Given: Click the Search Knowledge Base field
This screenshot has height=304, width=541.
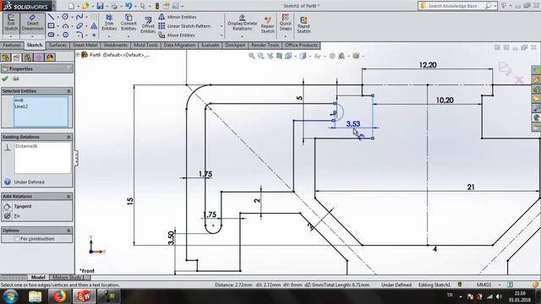Looking at the screenshot, I should tap(453, 6).
